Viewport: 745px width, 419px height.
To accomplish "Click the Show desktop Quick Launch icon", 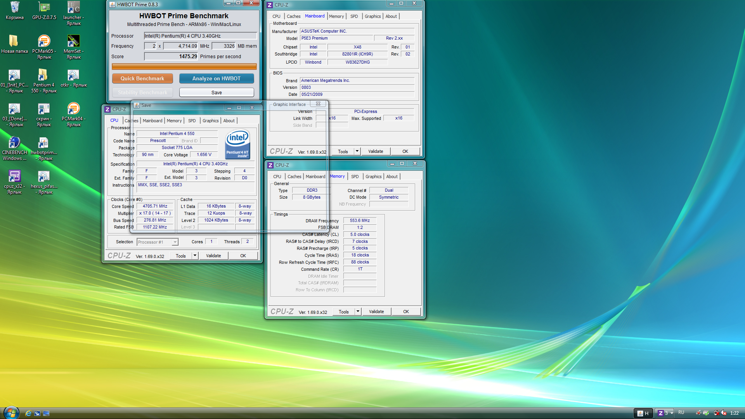I will point(46,413).
